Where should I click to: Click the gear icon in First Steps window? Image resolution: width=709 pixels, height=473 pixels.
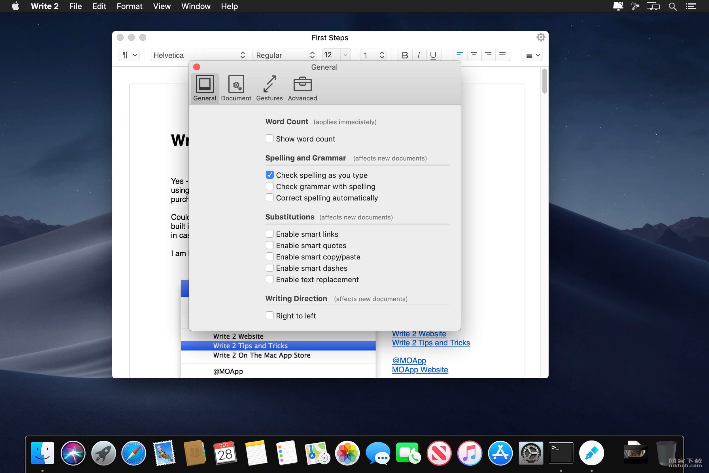541,37
